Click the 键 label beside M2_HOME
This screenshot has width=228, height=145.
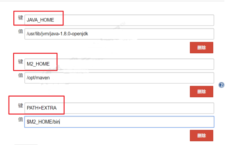[x=20, y=61]
